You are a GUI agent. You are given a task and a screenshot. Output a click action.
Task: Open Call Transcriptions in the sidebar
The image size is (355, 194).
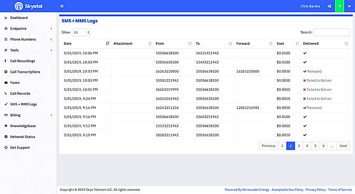click(x=25, y=72)
